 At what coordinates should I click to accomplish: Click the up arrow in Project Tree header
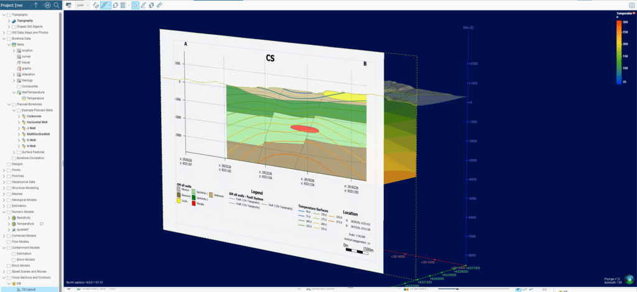click(x=35, y=5)
